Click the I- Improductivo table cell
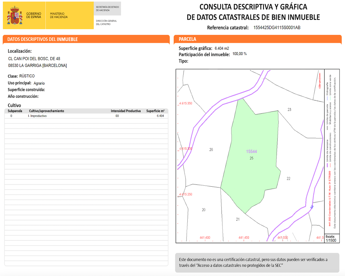345x276 pixels. (37, 116)
